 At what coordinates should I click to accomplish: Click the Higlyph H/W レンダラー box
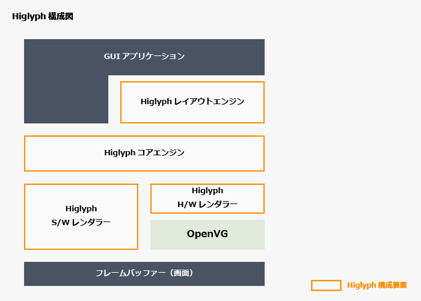207,198
